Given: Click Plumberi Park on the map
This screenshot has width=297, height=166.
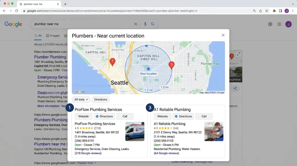Looking at the screenshot, I should click(210, 64).
